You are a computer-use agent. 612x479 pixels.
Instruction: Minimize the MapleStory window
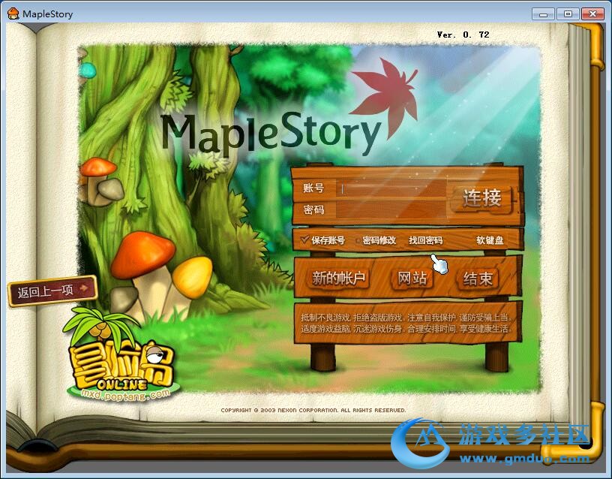[543, 14]
